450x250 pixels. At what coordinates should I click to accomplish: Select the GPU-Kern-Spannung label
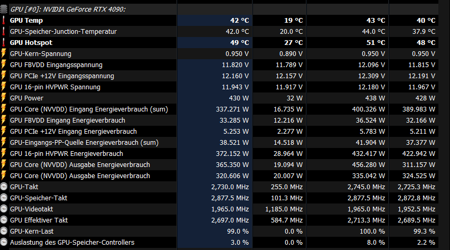pos(41,54)
